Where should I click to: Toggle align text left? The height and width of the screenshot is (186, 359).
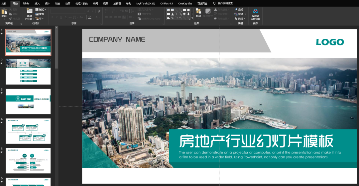click(106, 17)
